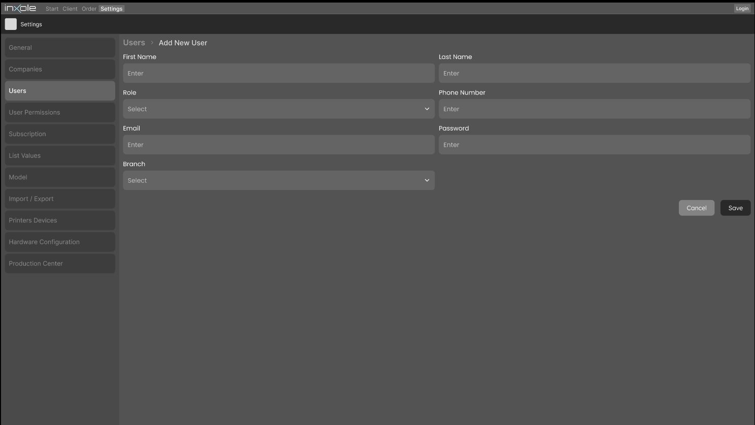Open User Permissions in sidebar
This screenshot has width=755, height=425.
coord(60,113)
